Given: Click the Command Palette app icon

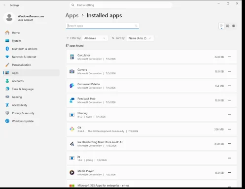Looking at the screenshot, I should coord(72,86).
